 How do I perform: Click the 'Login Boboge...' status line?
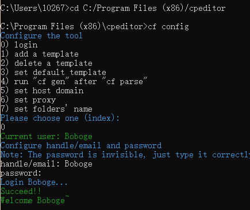point(34,182)
